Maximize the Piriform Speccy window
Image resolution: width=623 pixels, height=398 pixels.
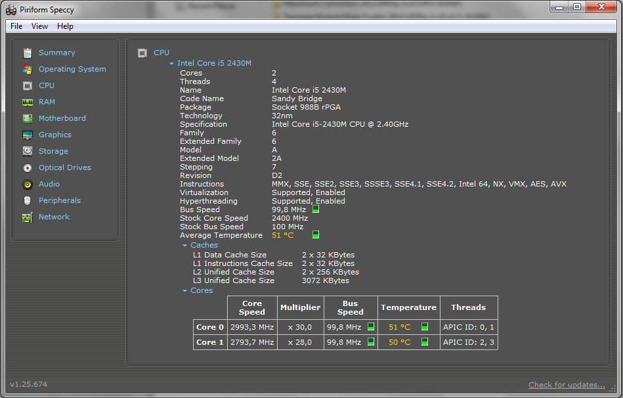(x=577, y=7)
